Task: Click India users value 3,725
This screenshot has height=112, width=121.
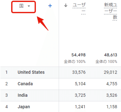Action: click(80, 95)
